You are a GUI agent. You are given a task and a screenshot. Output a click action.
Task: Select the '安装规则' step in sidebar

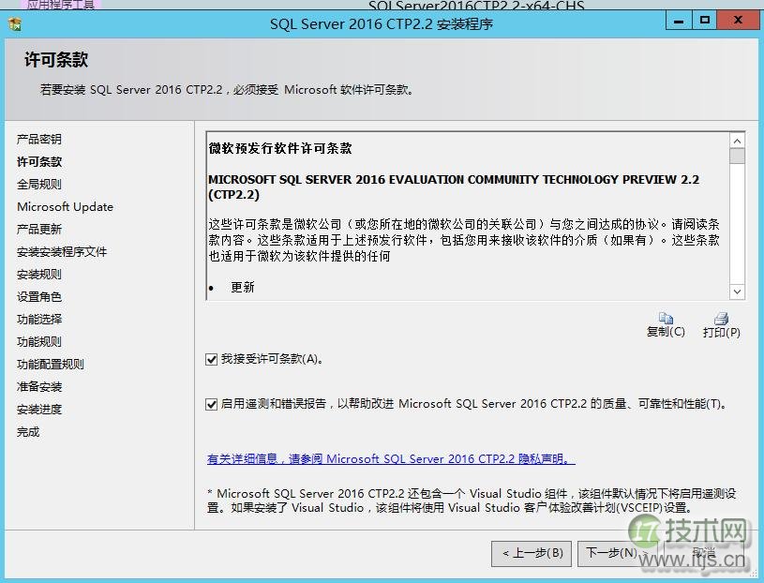tap(39, 275)
